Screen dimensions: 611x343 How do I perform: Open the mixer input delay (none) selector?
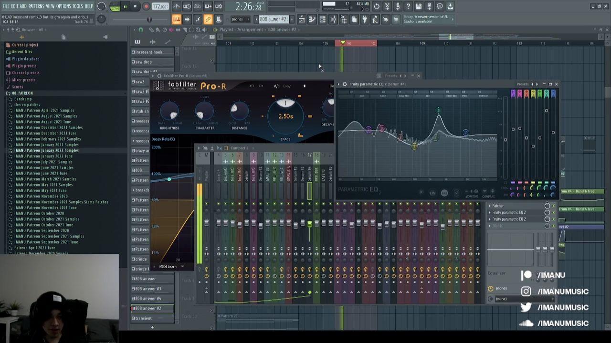pyautogui.click(x=522, y=288)
